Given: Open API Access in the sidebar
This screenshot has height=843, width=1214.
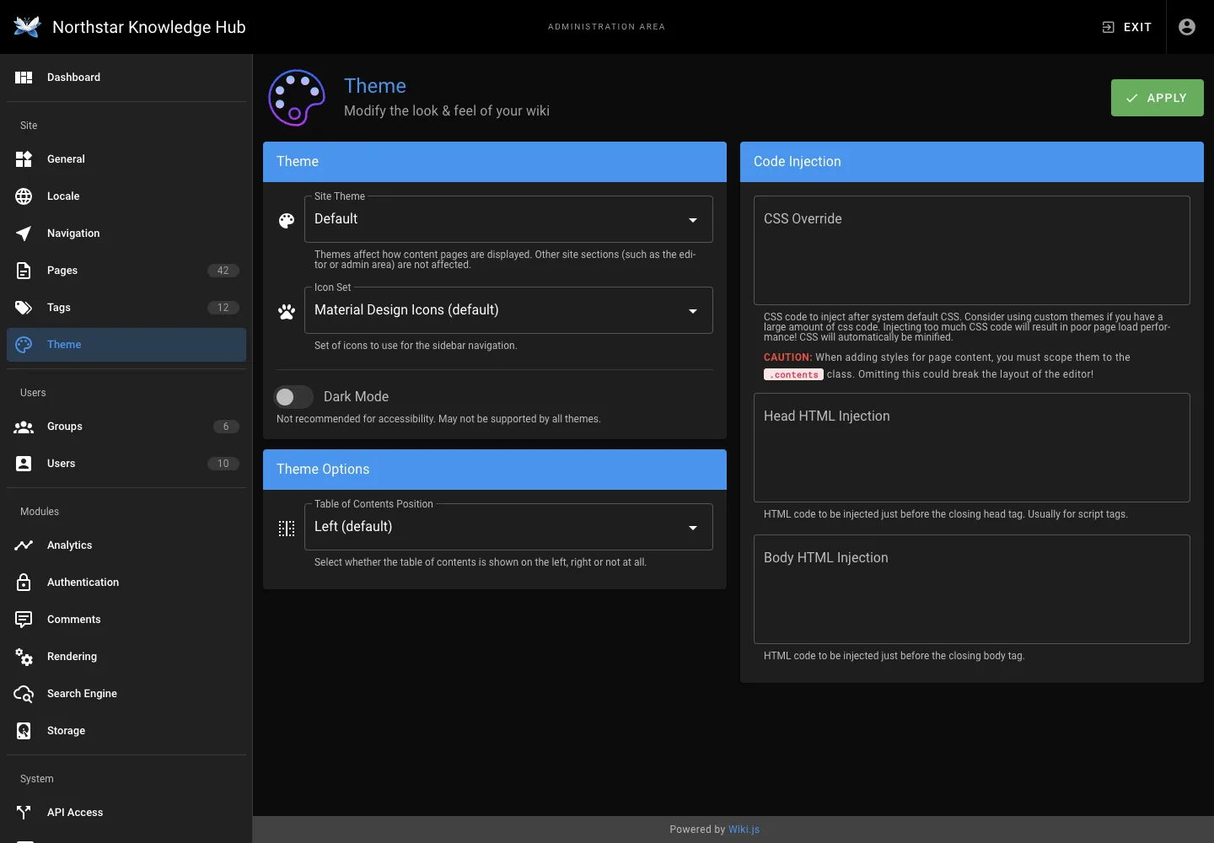Looking at the screenshot, I should point(126,813).
